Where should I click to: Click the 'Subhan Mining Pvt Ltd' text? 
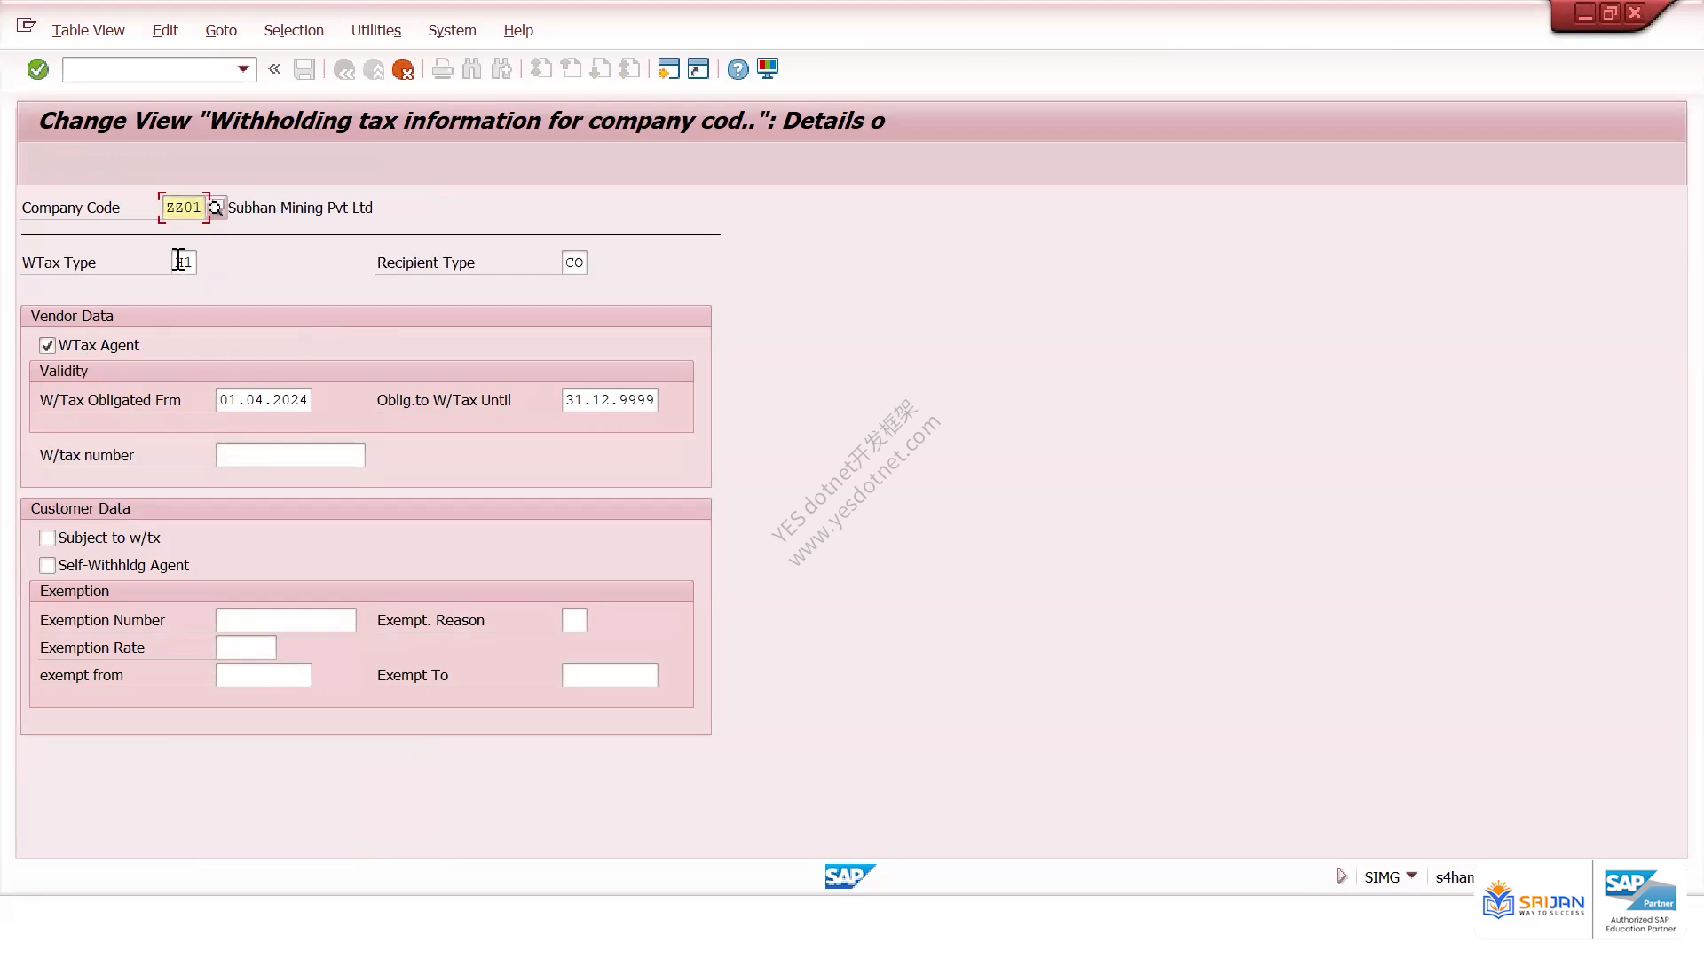click(300, 208)
